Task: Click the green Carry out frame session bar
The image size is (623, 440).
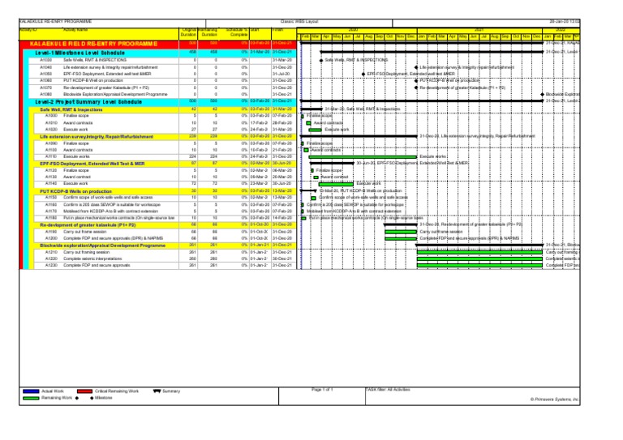Action: (x=401, y=232)
